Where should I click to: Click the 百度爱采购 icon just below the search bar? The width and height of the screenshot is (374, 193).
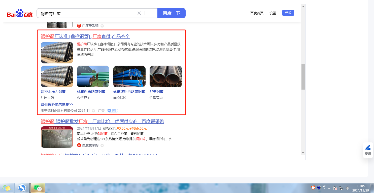(79, 26)
